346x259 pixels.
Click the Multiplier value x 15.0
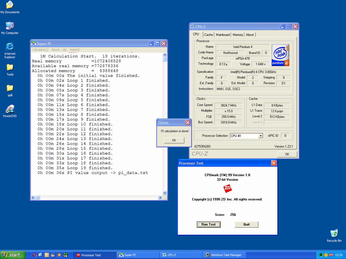(x=228, y=111)
